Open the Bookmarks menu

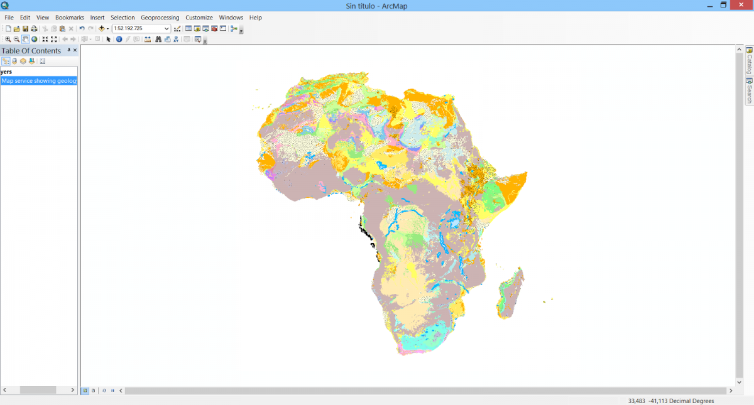pos(69,18)
